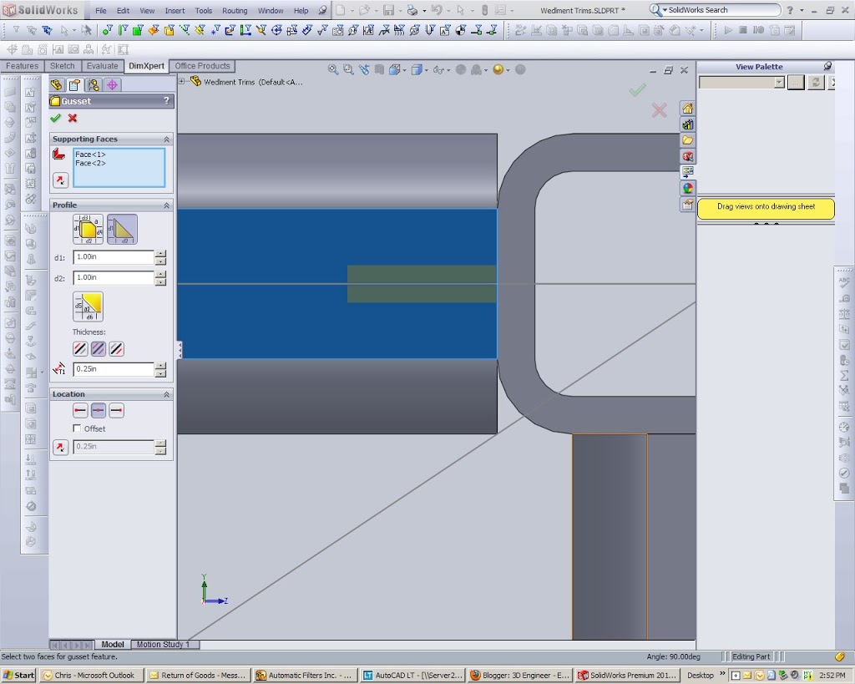The height and width of the screenshot is (684, 855).
Task: Collapse the Profile section
Action: click(166, 205)
